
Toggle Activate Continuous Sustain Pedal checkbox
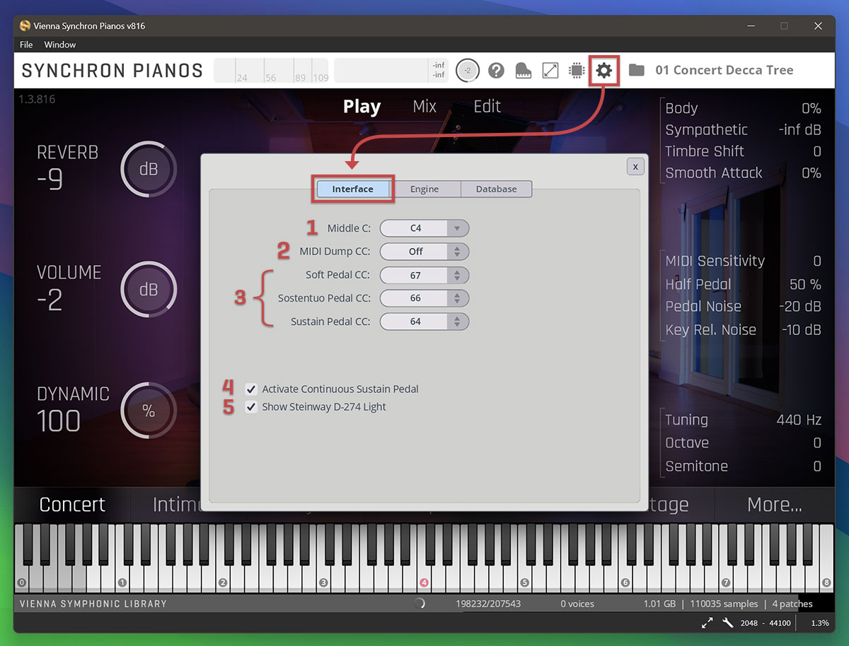250,389
